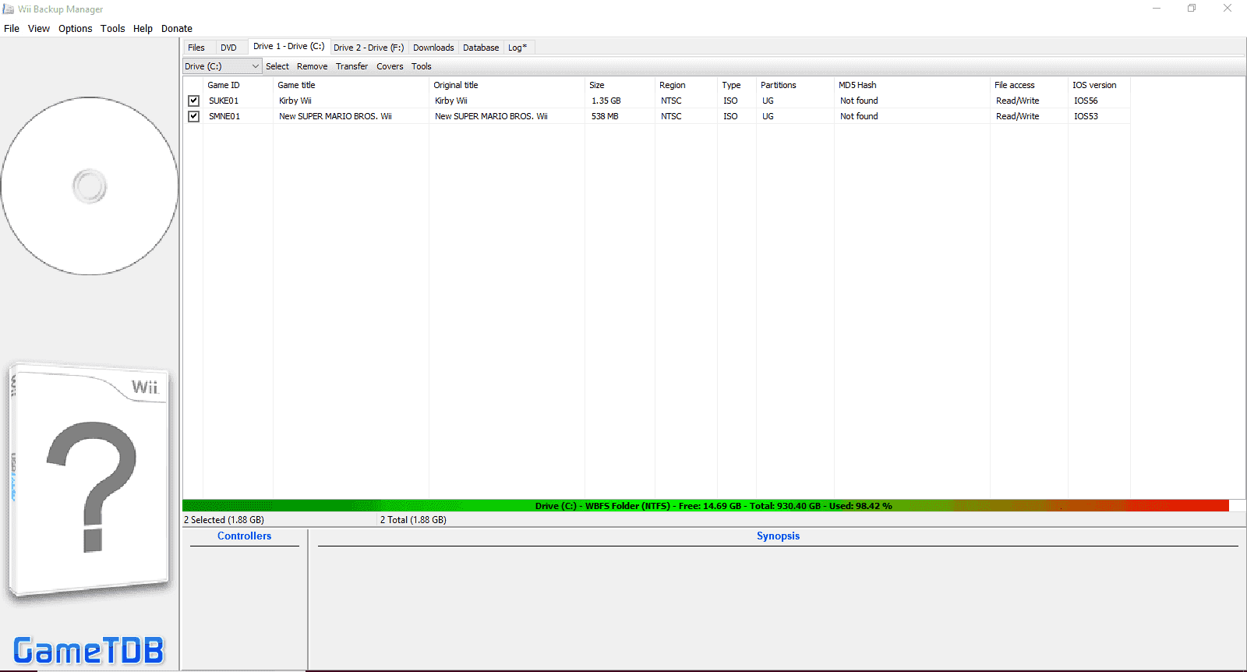Open the View menu
1247x672 pixels.
coord(39,29)
